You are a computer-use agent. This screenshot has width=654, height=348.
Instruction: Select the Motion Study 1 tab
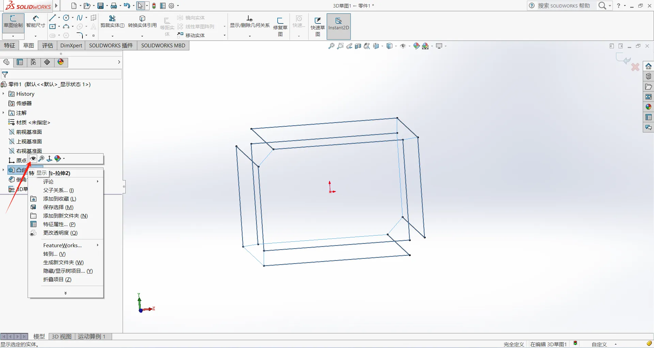pyautogui.click(x=92, y=336)
